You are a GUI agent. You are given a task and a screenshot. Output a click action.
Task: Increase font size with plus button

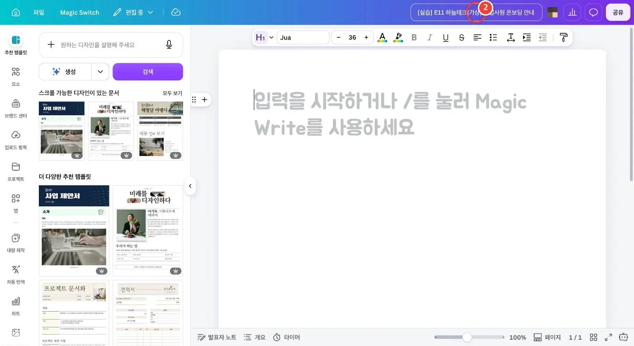[x=366, y=37]
